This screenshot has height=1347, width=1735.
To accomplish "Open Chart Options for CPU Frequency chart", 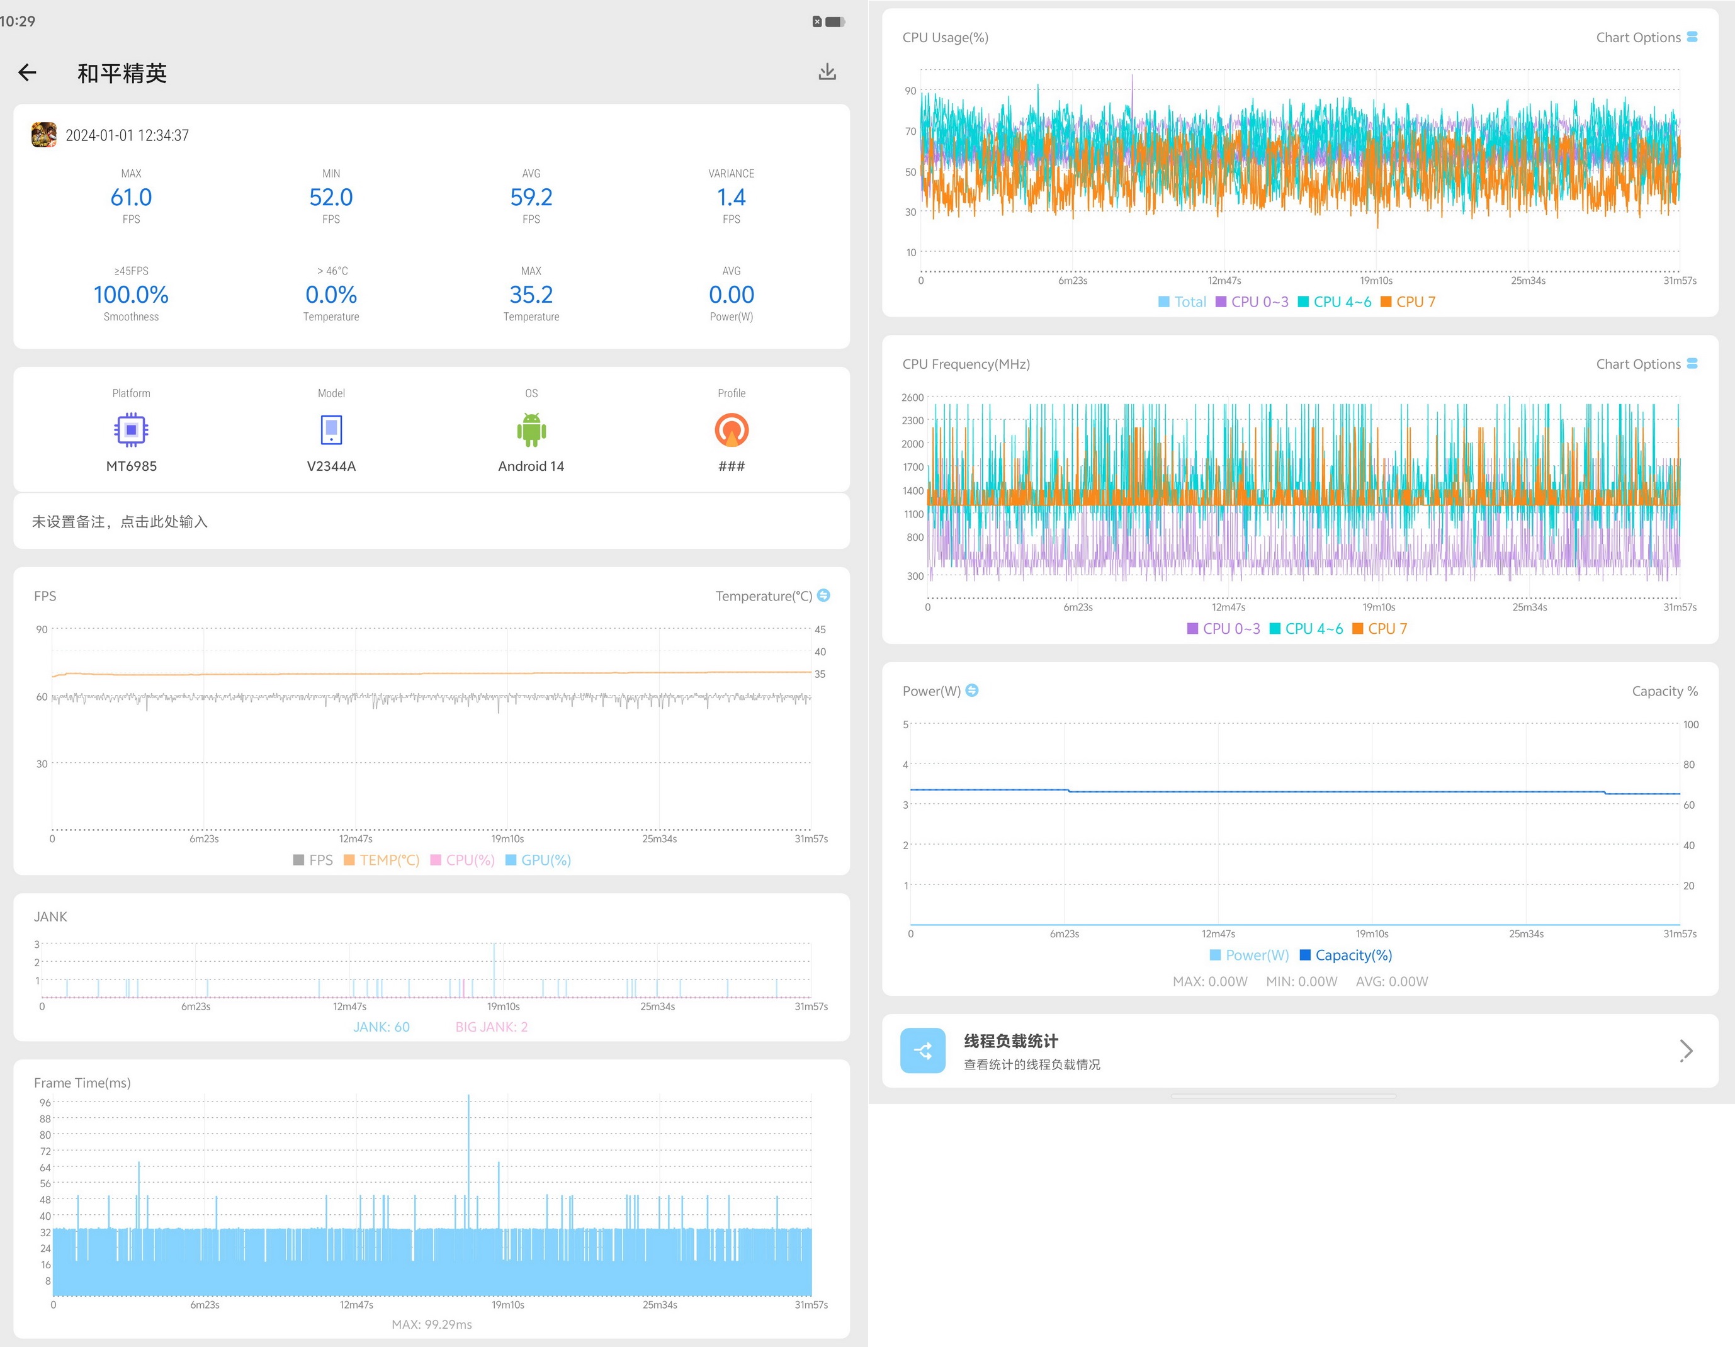I will [1647, 364].
